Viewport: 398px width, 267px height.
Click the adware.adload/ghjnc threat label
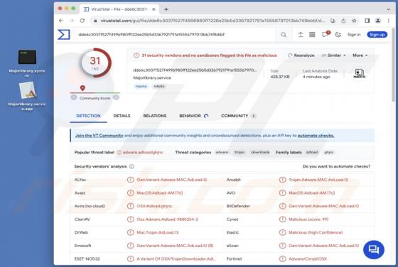[x=143, y=153]
